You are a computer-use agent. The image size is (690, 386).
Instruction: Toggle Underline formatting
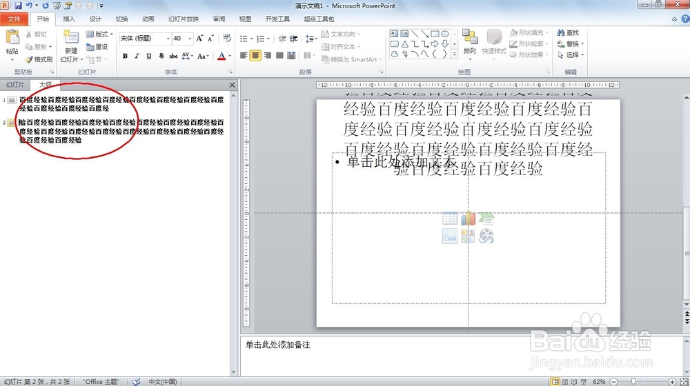point(149,56)
